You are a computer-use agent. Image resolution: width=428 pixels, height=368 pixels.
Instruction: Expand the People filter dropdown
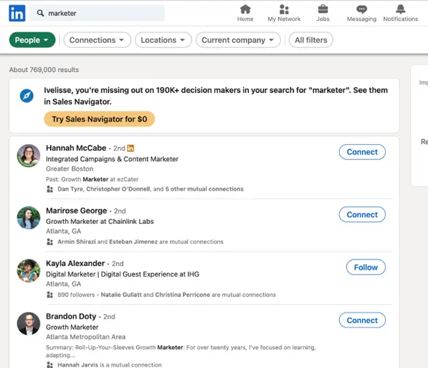pos(32,40)
